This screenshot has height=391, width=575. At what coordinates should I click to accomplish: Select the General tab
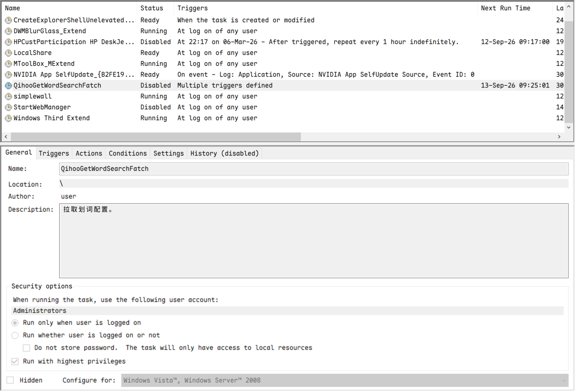(19, 152)
